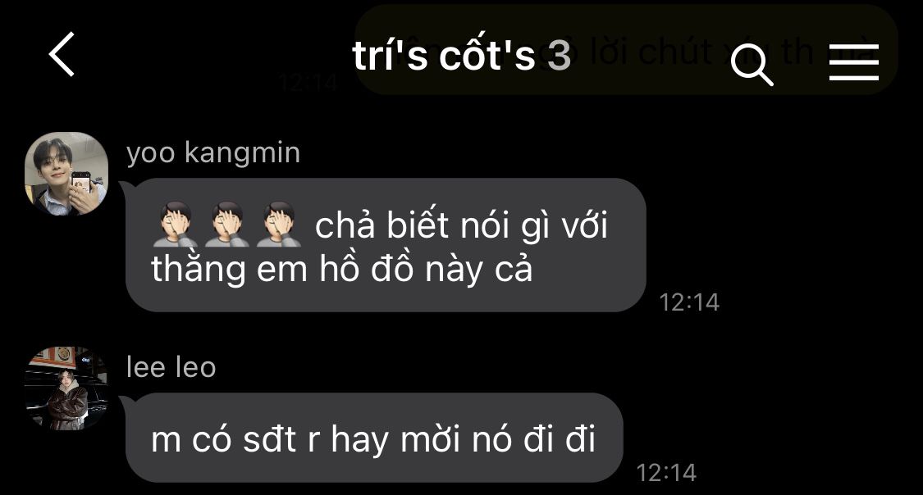Image resolution: width=923 pixels, height=495 pixels.
Task: Select the lee leo sender name
Action: [x=171, y=367]
